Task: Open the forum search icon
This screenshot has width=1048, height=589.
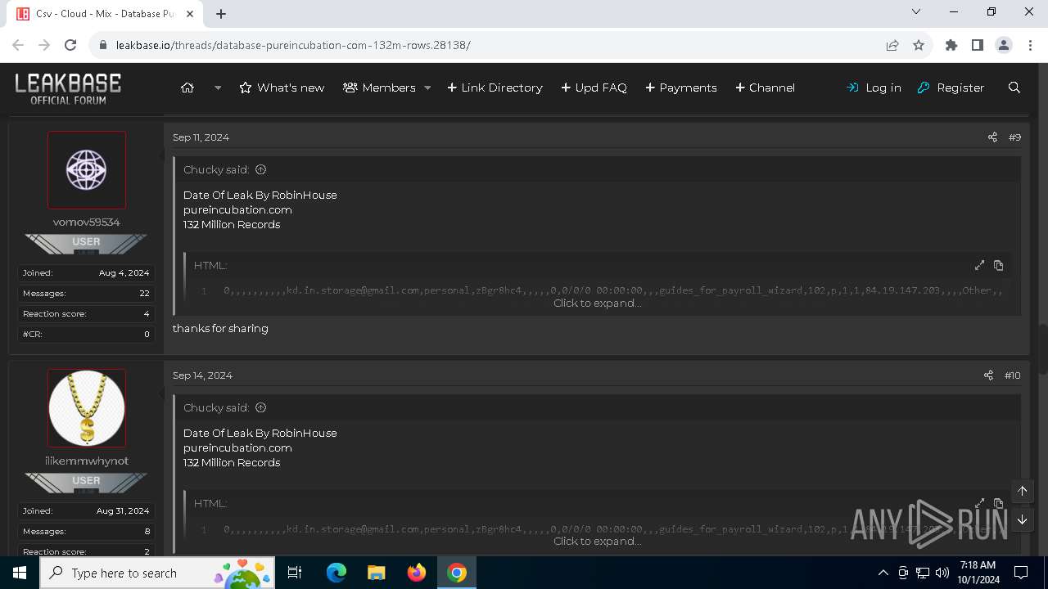Action: pos(1014,88)
